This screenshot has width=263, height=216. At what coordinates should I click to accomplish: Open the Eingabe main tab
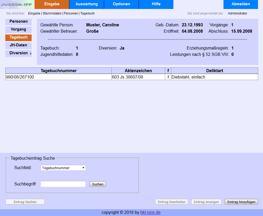pos(52,4)
